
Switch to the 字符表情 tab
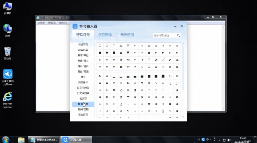[105, 35]
